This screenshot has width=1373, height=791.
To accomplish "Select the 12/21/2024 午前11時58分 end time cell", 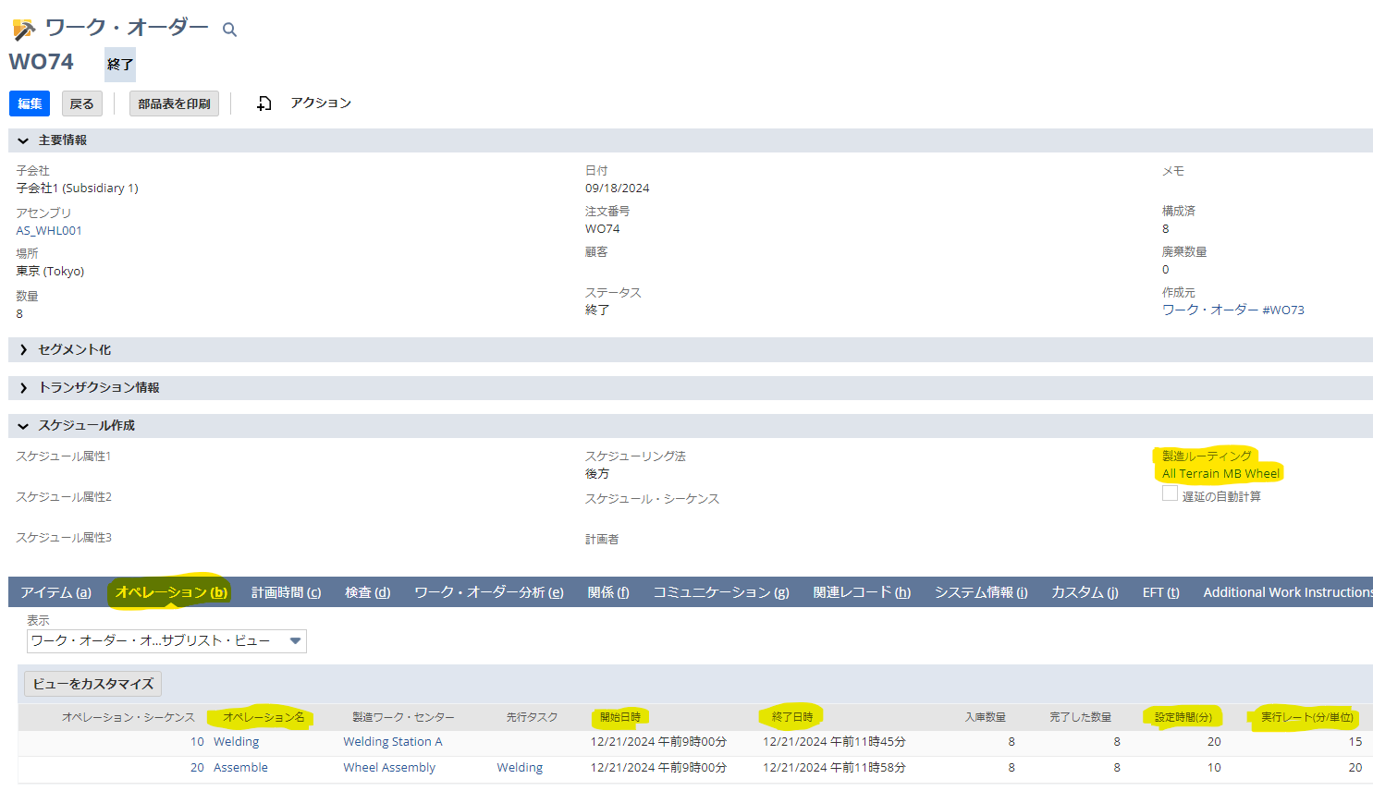I will tap(834, 768).
